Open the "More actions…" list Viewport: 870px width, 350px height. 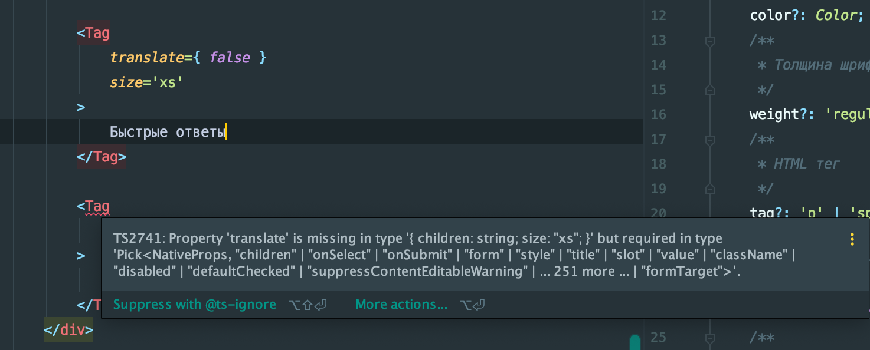(x=401, y=305)
